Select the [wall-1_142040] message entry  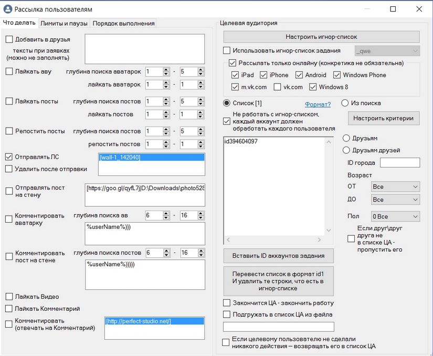pyautogui.click(x=120, y=157)
